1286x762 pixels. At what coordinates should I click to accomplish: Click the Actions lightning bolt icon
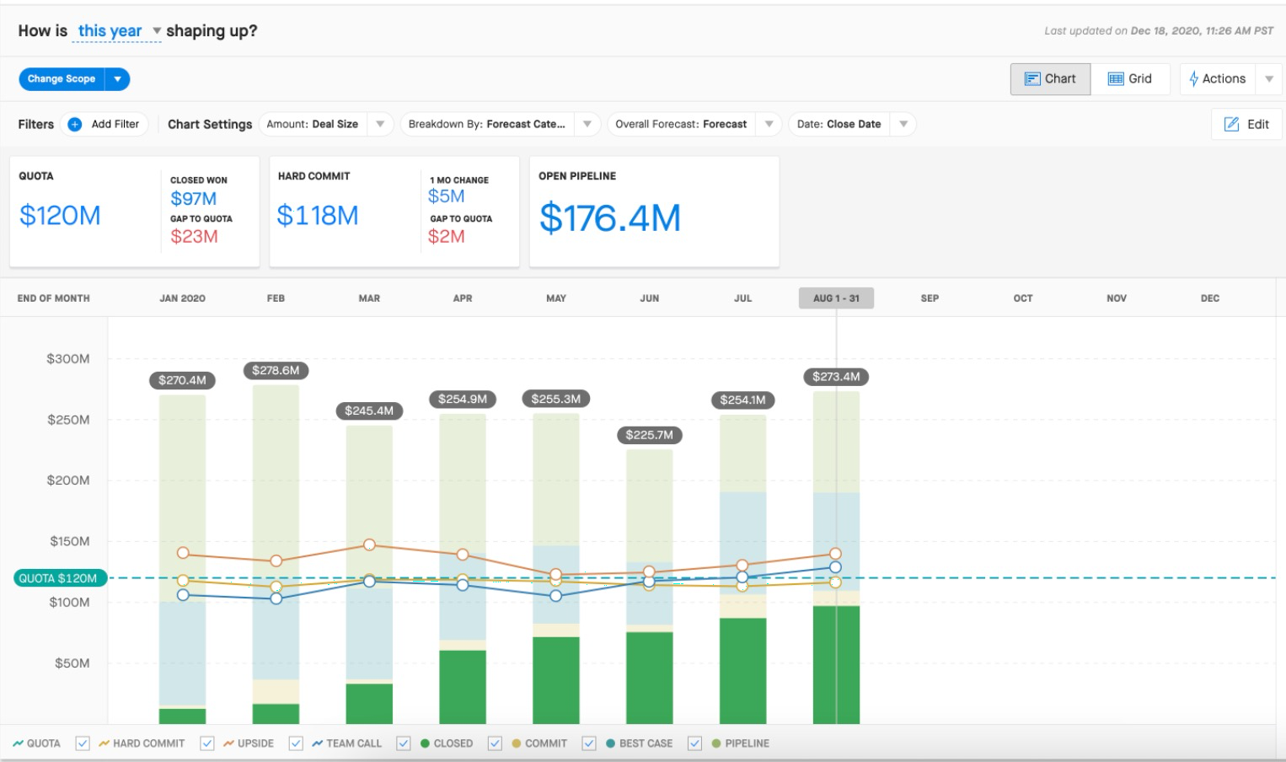(x=1193, y=78)
